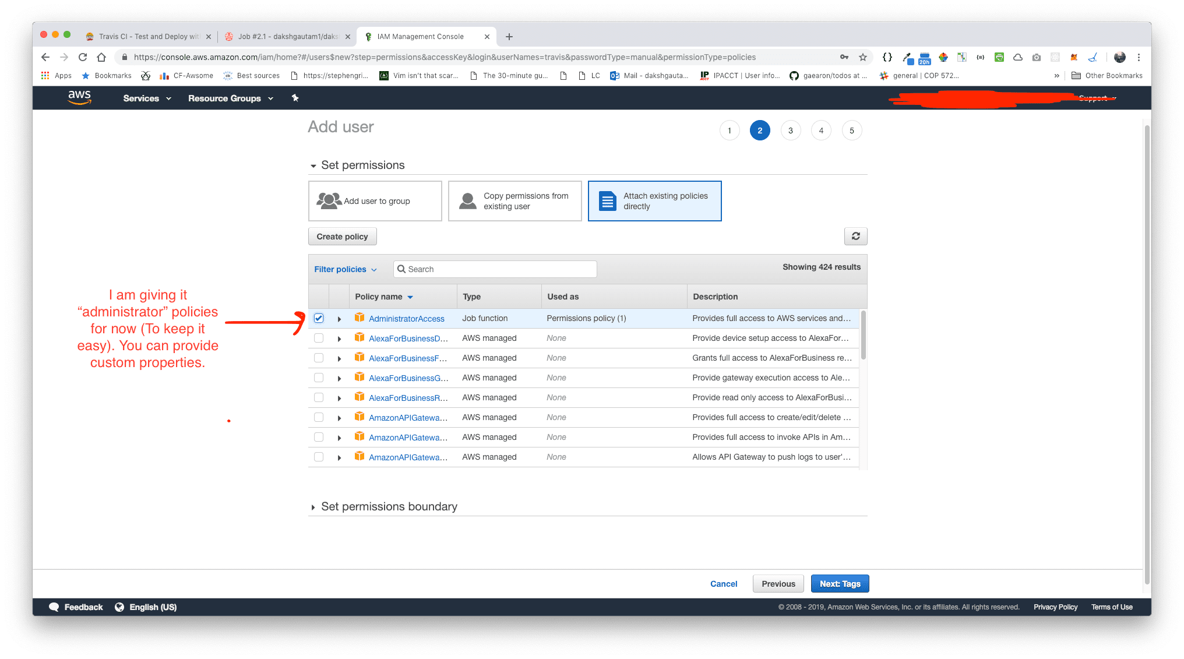The height and width of the screenshot is (659, 1184).
Task: Show hidden bookmarks with the chevron icon
Action: point(1056,75)
